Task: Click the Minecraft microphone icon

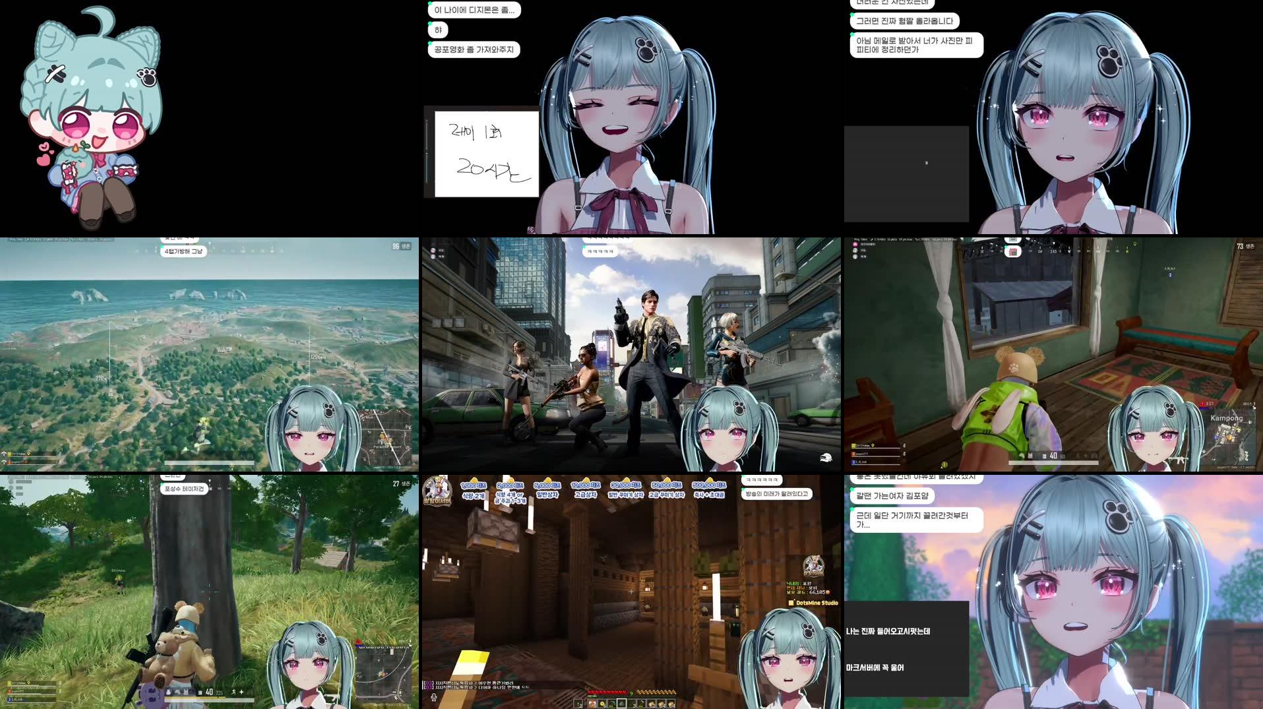Action: [434, 696]
